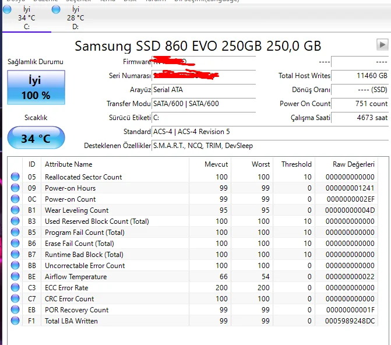Select the Airflow Temperature attribute name
The height and width of the screenshot is (345, 391).
click(76, 277)
